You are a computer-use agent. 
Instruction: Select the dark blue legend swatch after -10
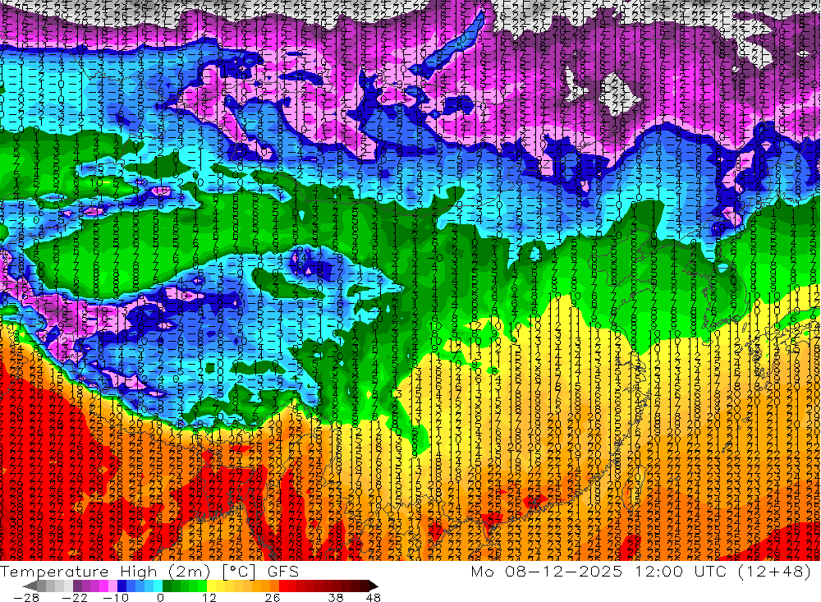[122, 586]
